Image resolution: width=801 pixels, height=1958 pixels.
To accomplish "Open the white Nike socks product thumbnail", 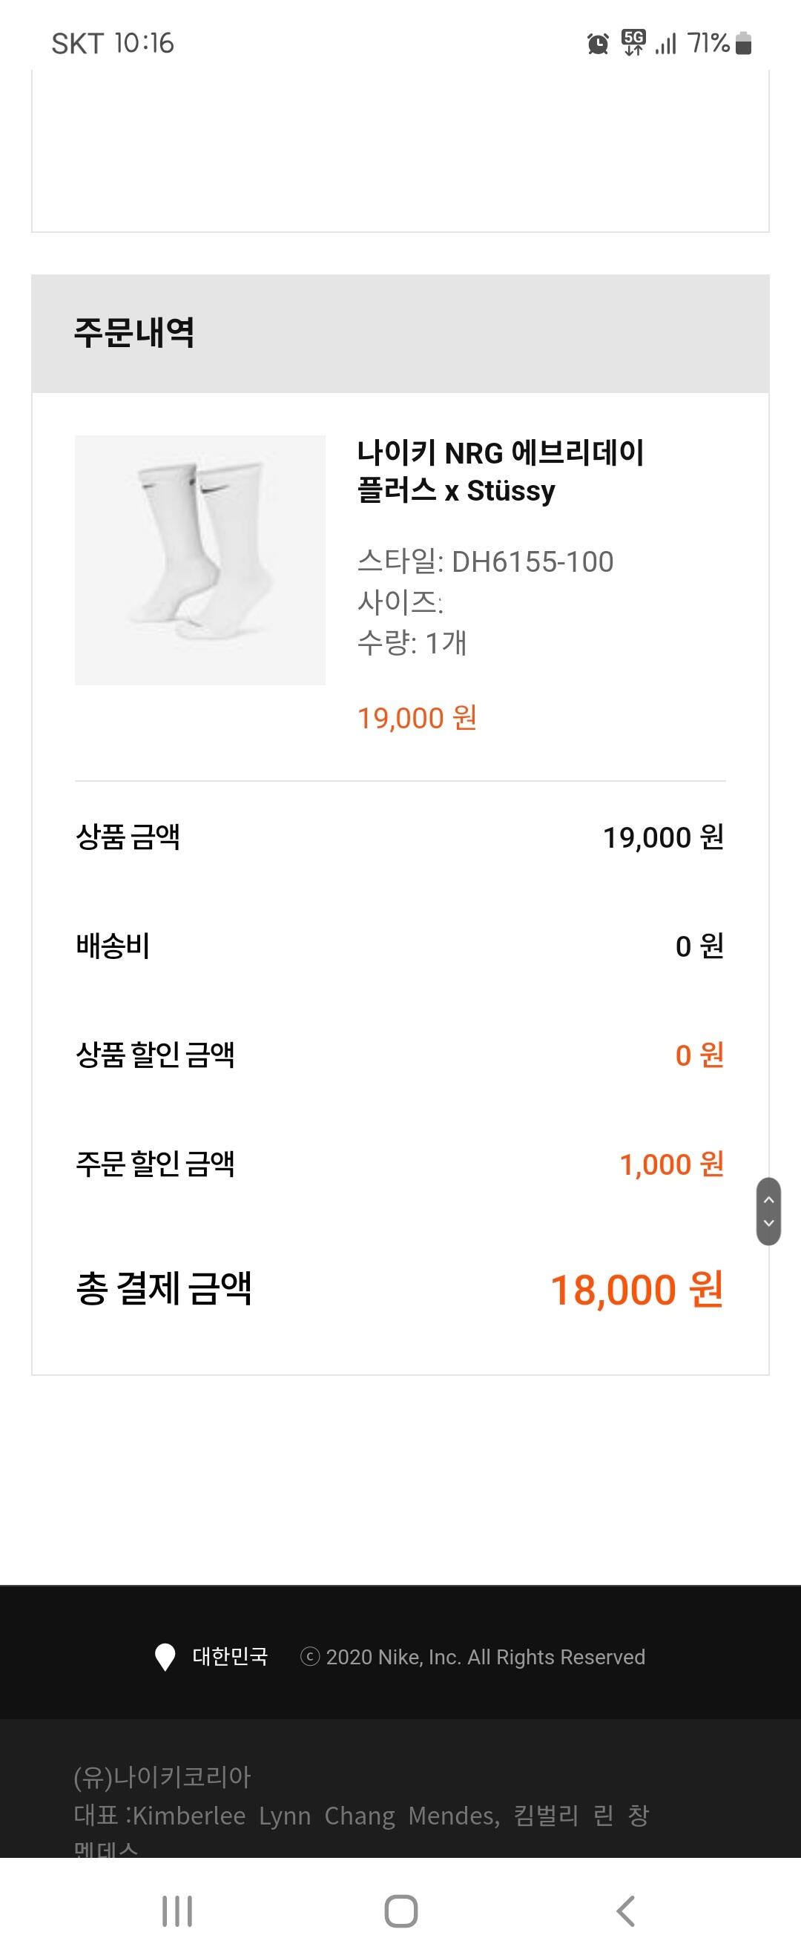I will 200,560.
